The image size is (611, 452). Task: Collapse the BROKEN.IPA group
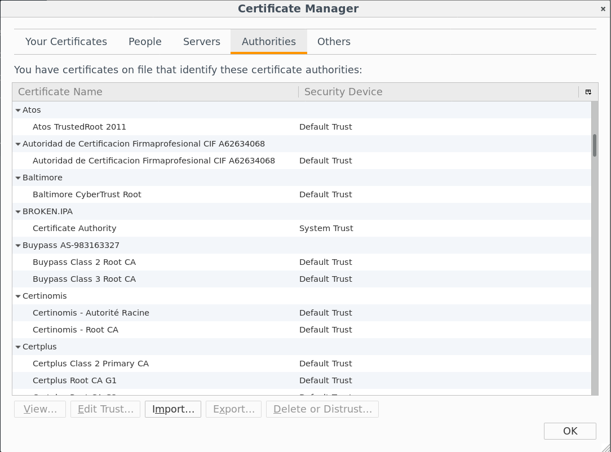coord(18,211)
